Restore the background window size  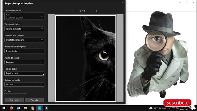tap(187, 2)
